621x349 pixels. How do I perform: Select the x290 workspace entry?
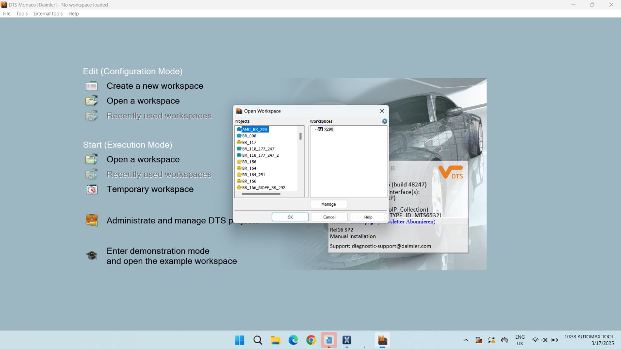tap(329, 129)
